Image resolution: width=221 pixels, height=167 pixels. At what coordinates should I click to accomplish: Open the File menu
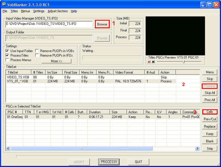tap(5, 11)
